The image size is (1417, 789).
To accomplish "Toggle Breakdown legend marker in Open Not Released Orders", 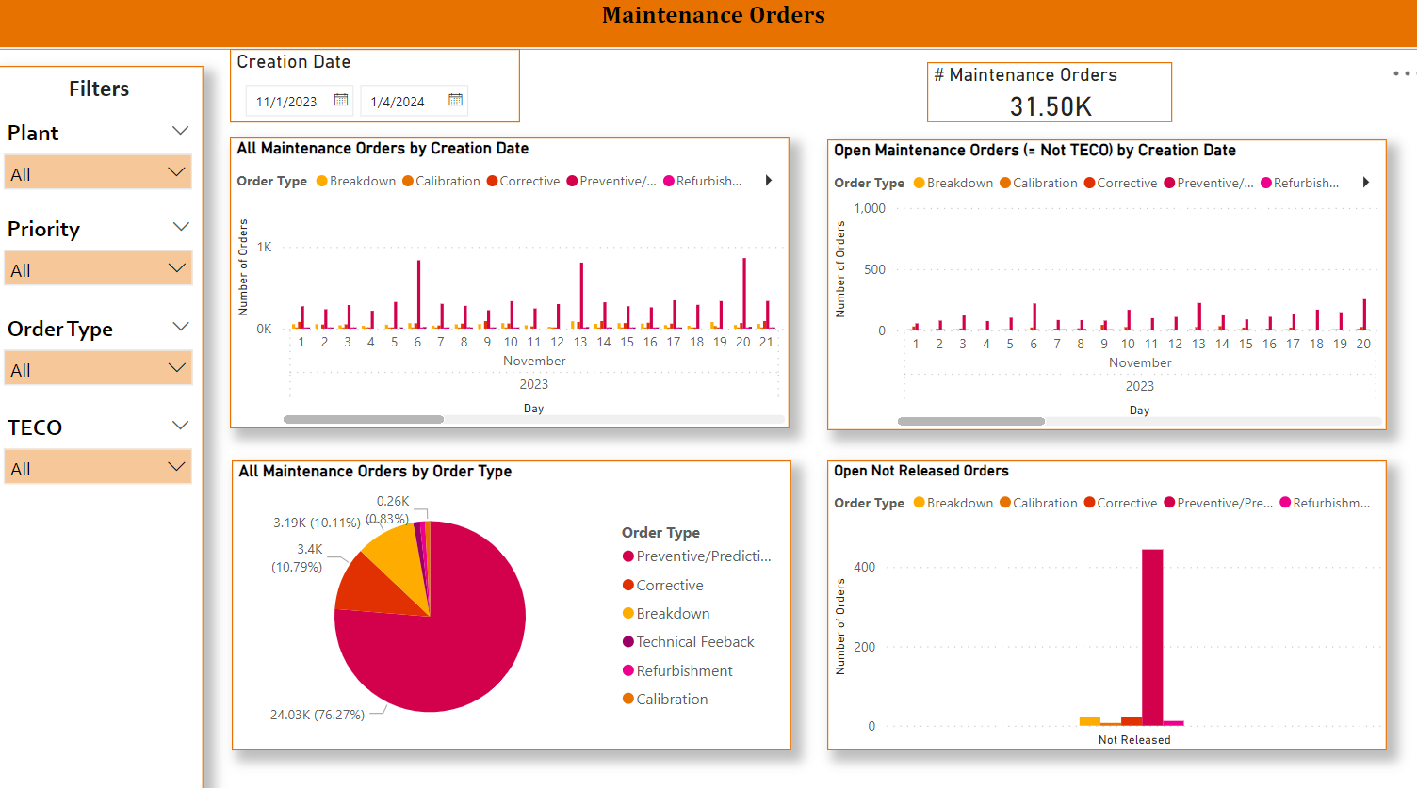I will point(920,503).
